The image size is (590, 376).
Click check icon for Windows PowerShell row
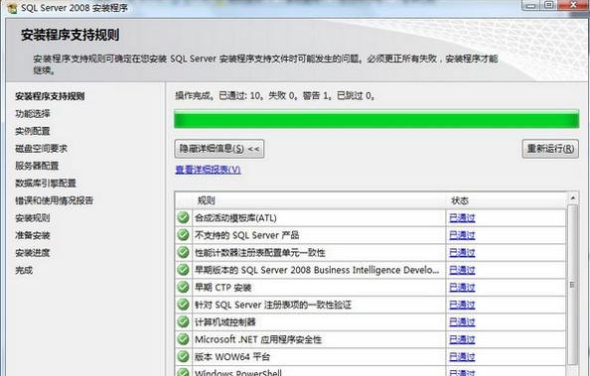[x=183, y=372]
